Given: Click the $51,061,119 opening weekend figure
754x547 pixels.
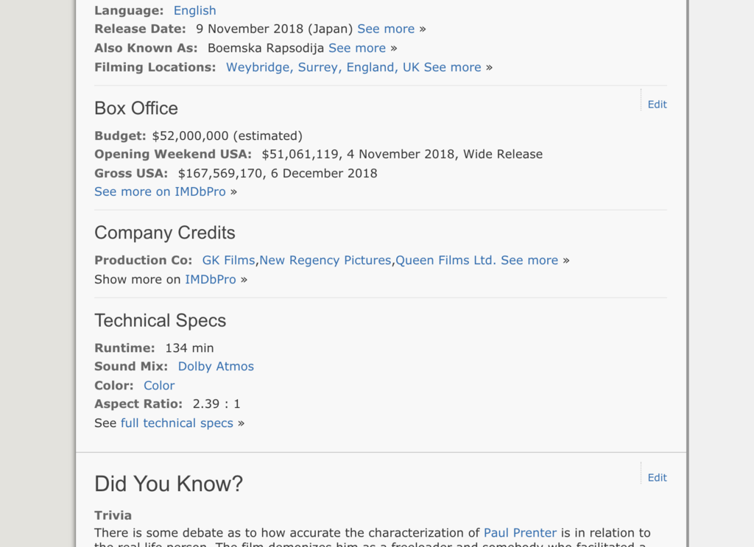Looking at the screenshot, I should 300,155.
